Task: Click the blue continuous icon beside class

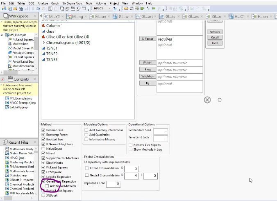Action: [x=43, y=31]
